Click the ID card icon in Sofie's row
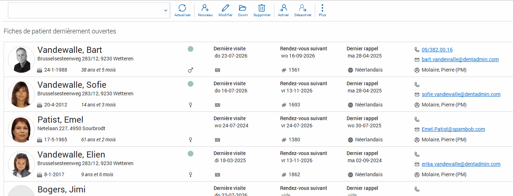513x196 pixels. pos(217,105)
